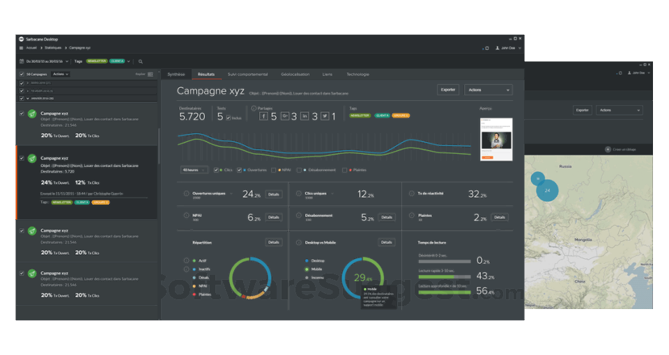
Task: Enable the NPAI chart checkbox
Action: [273, 170]
